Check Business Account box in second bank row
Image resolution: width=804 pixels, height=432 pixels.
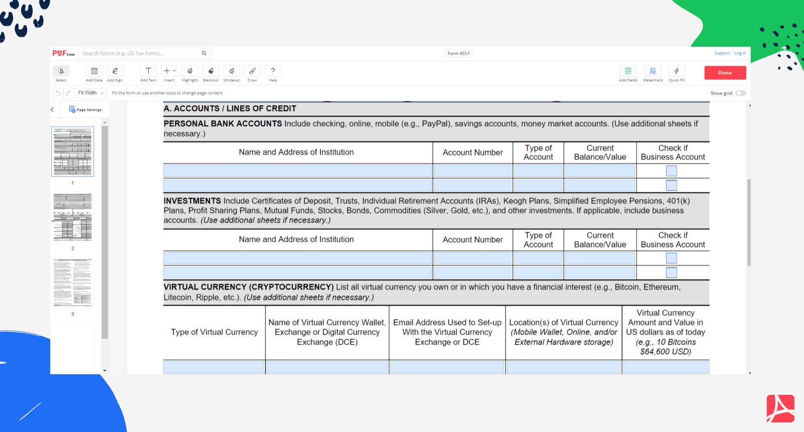[x=671, y=185]
